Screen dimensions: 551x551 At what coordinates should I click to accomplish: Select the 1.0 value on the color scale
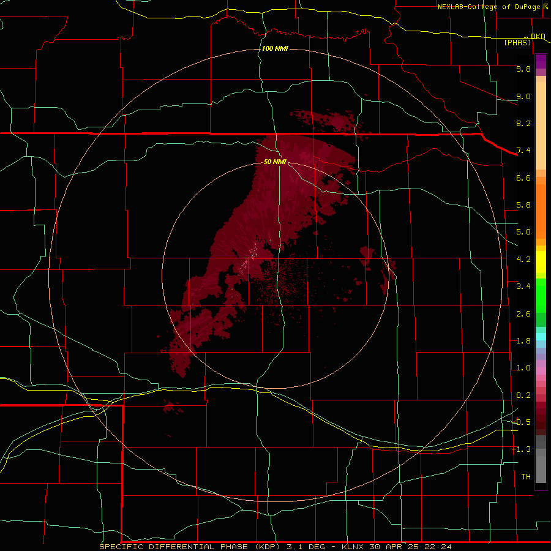[x=523, y=368]
